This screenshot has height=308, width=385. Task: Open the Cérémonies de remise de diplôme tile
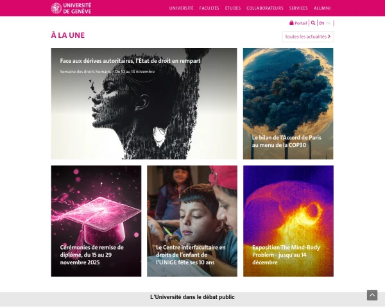[96, 221]
